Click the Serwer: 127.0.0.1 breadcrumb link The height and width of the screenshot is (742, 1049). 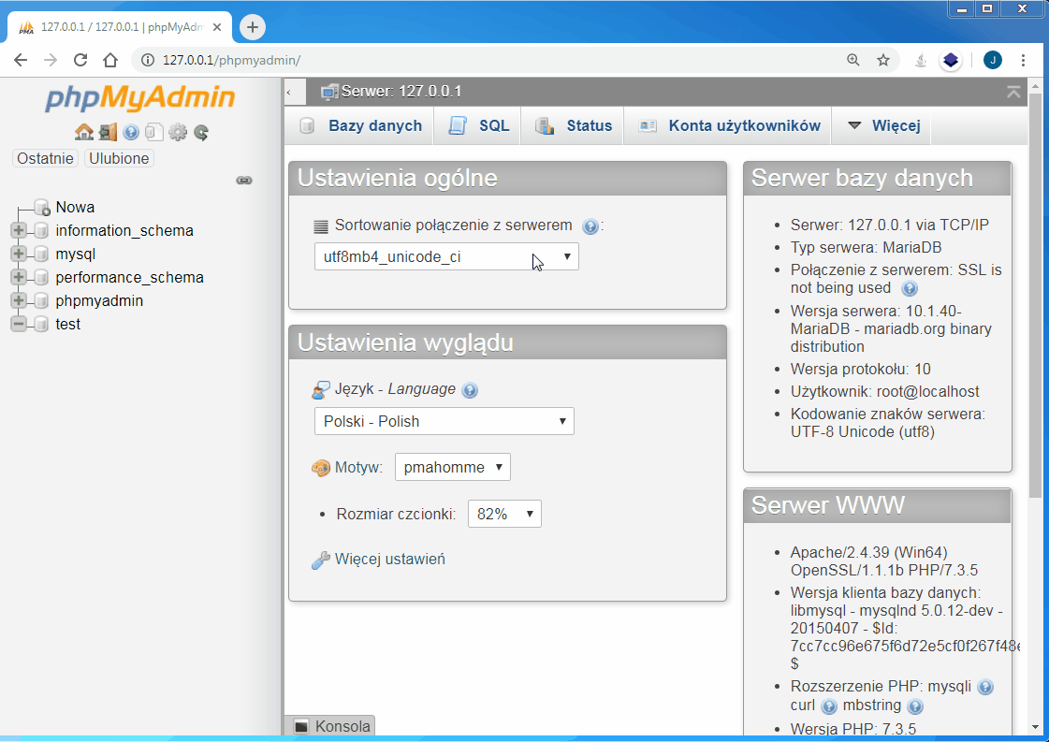tap(401, 92)
